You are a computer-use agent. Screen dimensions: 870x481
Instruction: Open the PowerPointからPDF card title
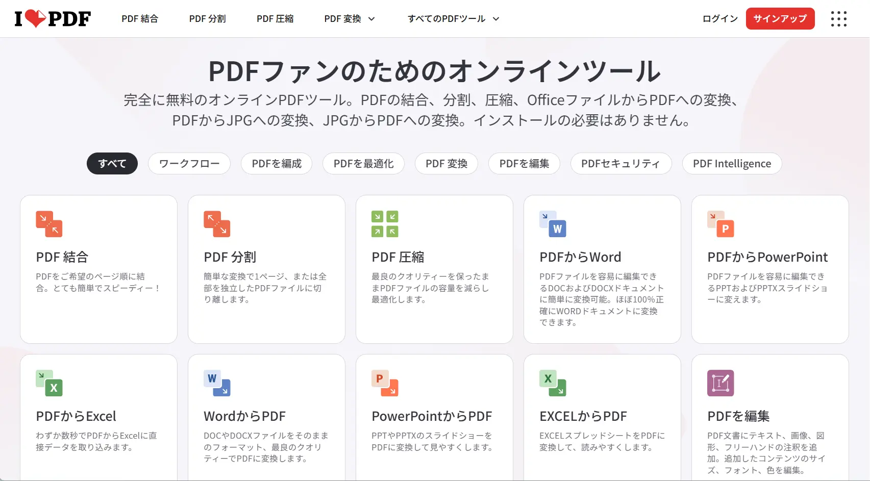pos(432,416)
